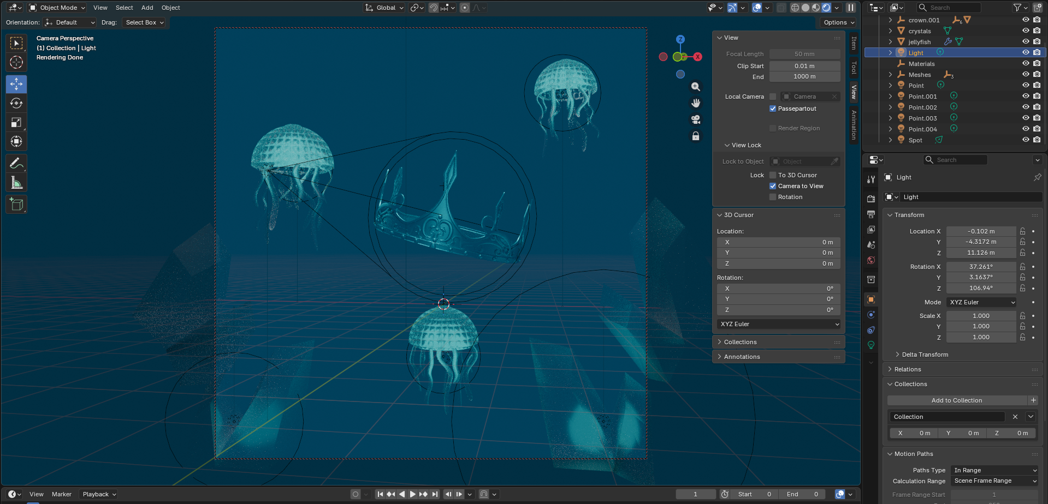Click the Add to Collection button
Image resolution: width=1048 pixels, height=504 pixels.
point(956,400)
